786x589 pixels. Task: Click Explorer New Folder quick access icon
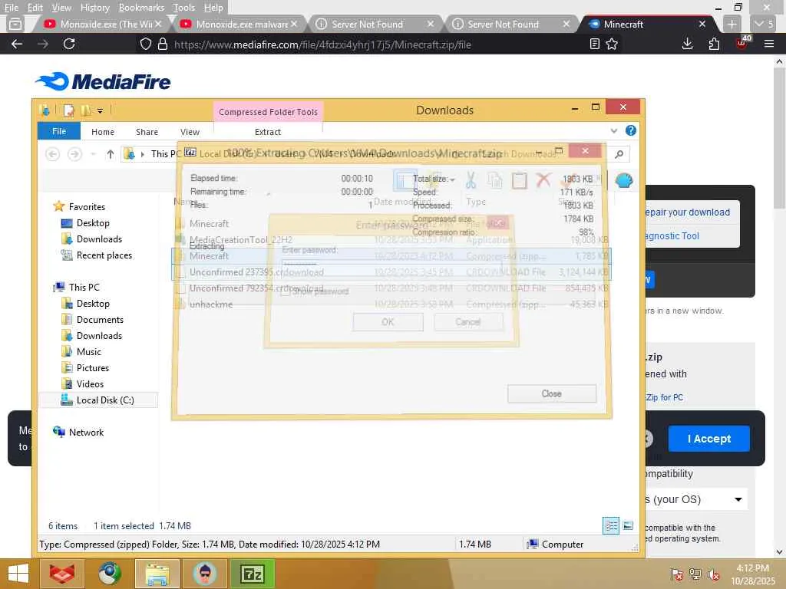pos(86,110)
